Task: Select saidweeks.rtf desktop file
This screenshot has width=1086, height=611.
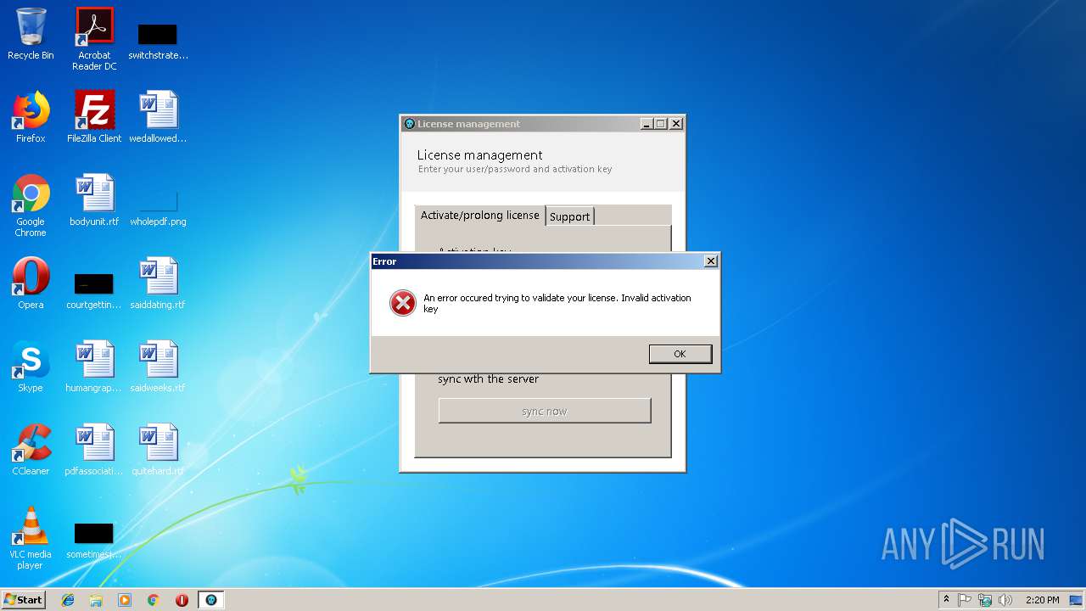Action: [x=158, y=367]
